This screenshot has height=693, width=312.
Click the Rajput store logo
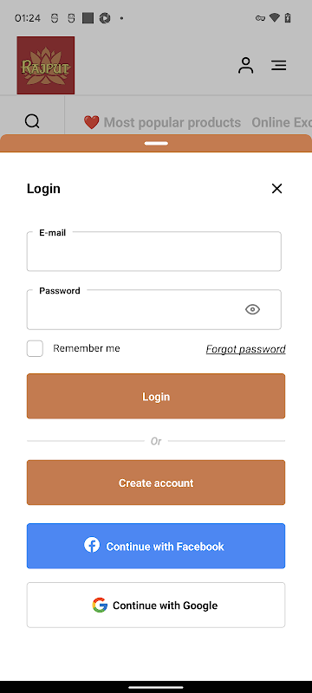46,66
